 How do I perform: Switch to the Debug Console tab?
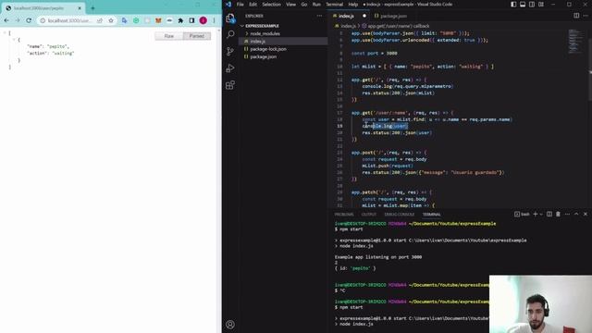click(399, 215)
